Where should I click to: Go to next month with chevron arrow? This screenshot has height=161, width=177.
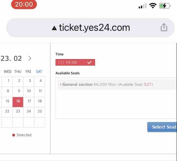(x=30, y=58)
